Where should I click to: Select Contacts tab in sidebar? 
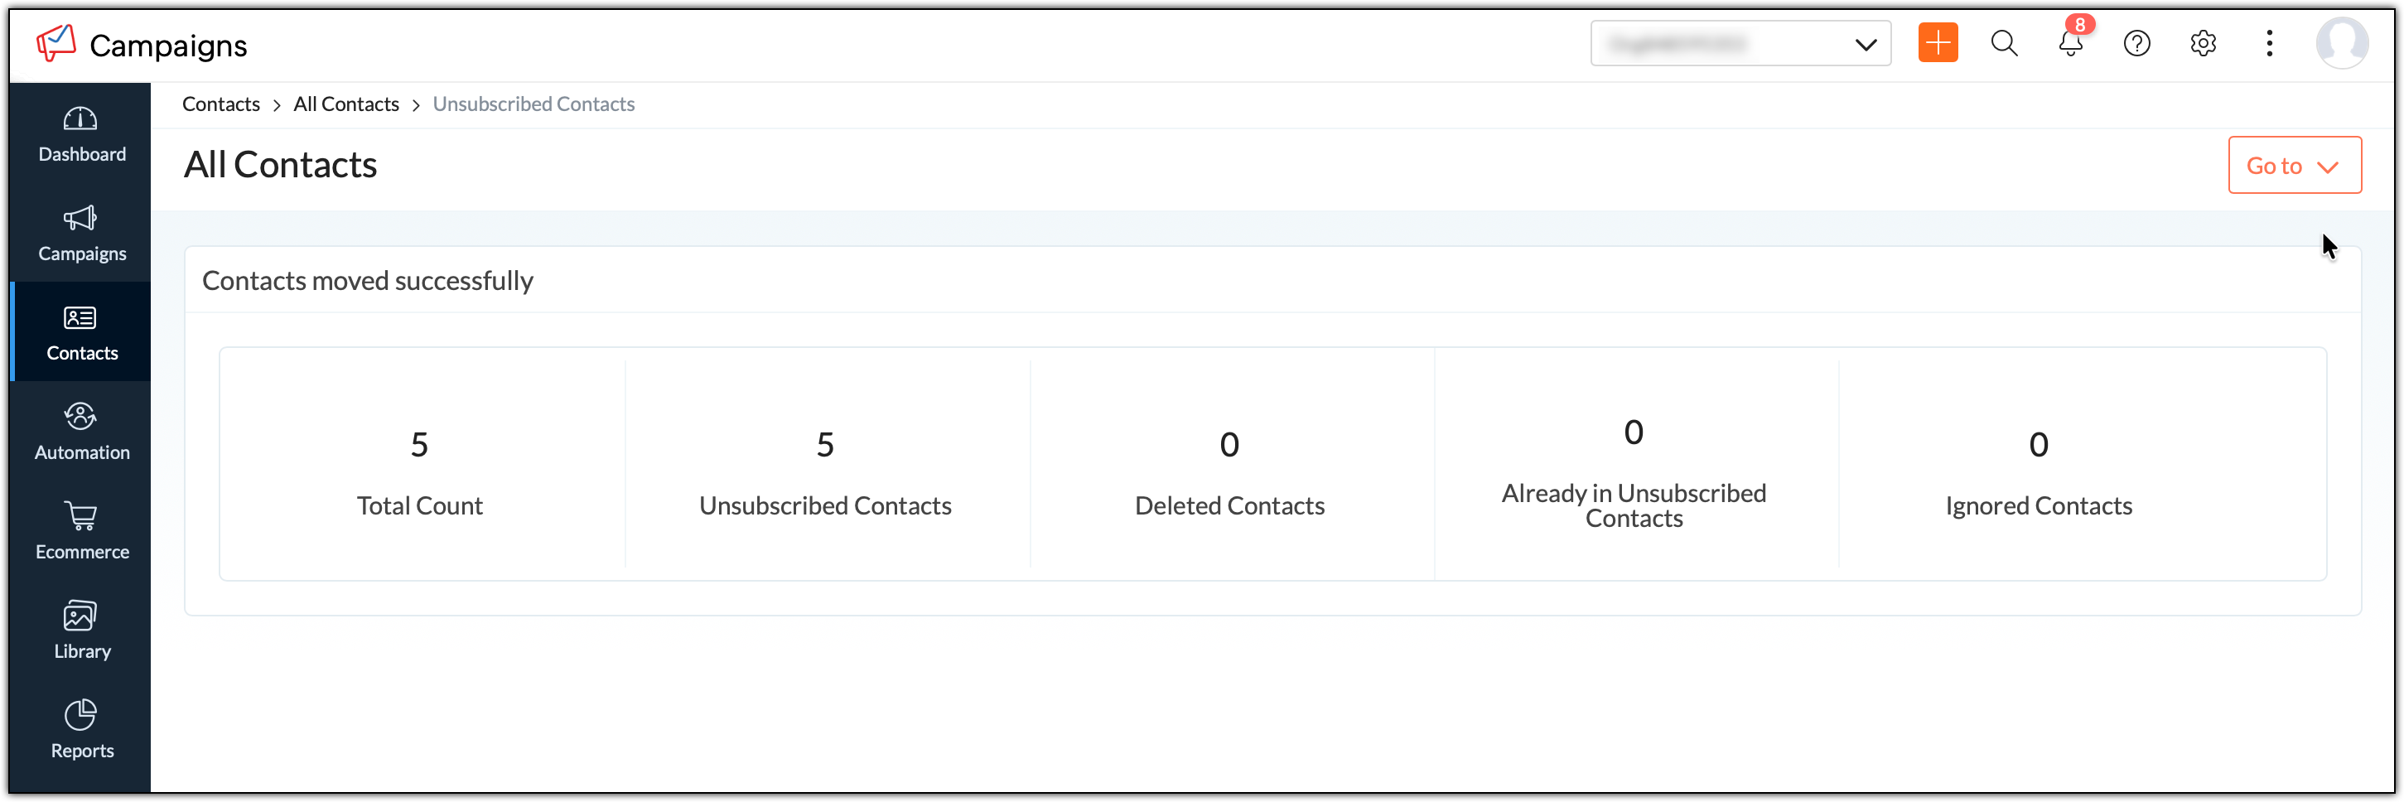pyautogui.click(x=81, y=332)
